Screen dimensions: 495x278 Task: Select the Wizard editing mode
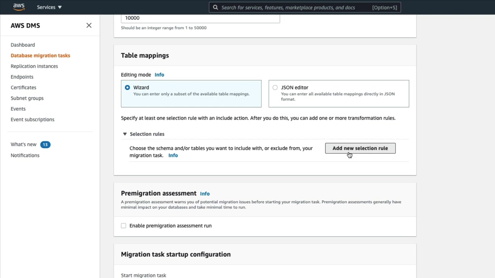click(128, 88)
